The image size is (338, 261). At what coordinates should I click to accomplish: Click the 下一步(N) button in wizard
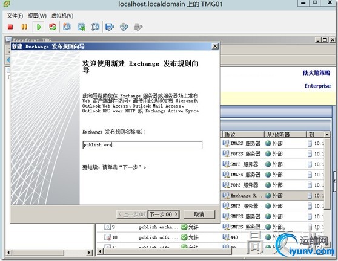164,214
